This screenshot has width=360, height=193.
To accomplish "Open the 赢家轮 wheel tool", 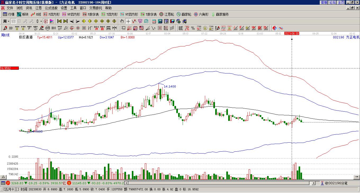I will tap(184, 14).
